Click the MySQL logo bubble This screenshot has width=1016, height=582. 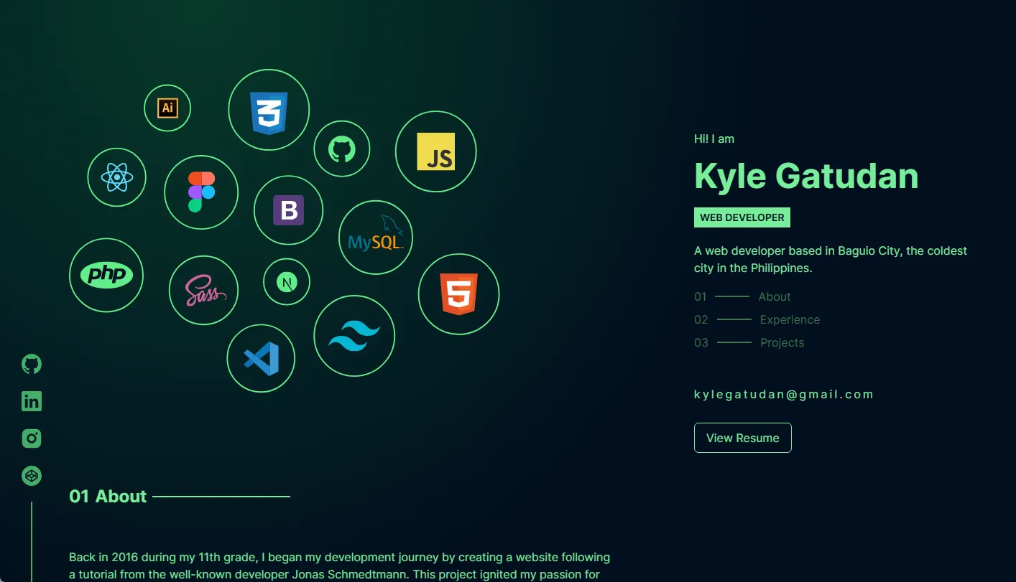(x=376, y=238)
